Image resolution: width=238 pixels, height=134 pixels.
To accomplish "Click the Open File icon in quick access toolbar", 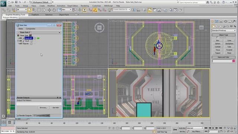I will pyautogui.click(x=13, y=2).
